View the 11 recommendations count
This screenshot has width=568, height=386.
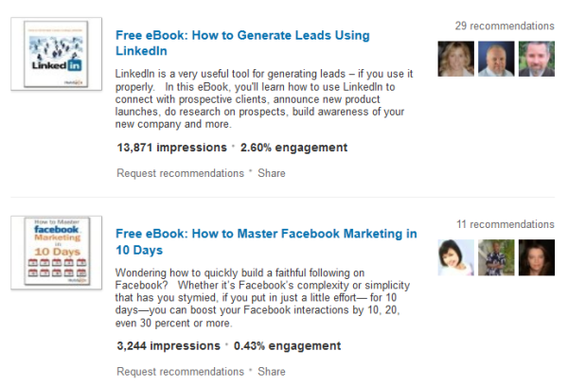click(x=505, y=224)
